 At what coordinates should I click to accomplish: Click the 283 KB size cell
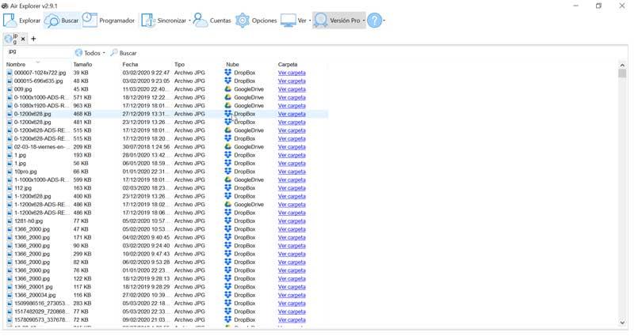pyautogui.click(x=82, y=304)
